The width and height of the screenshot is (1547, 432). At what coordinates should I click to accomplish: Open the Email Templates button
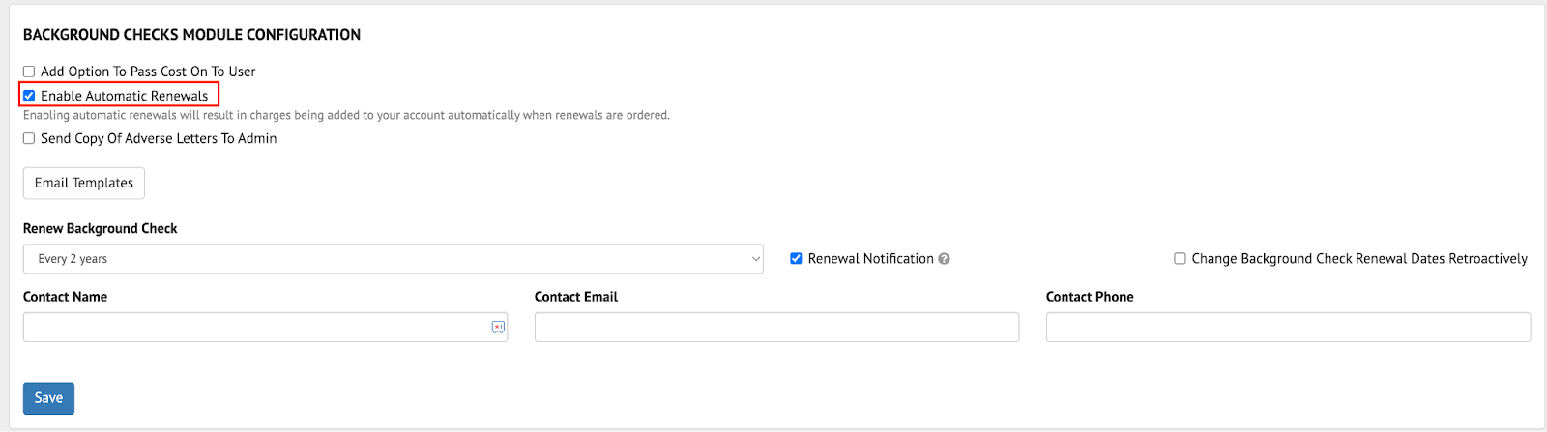[84, 183]
